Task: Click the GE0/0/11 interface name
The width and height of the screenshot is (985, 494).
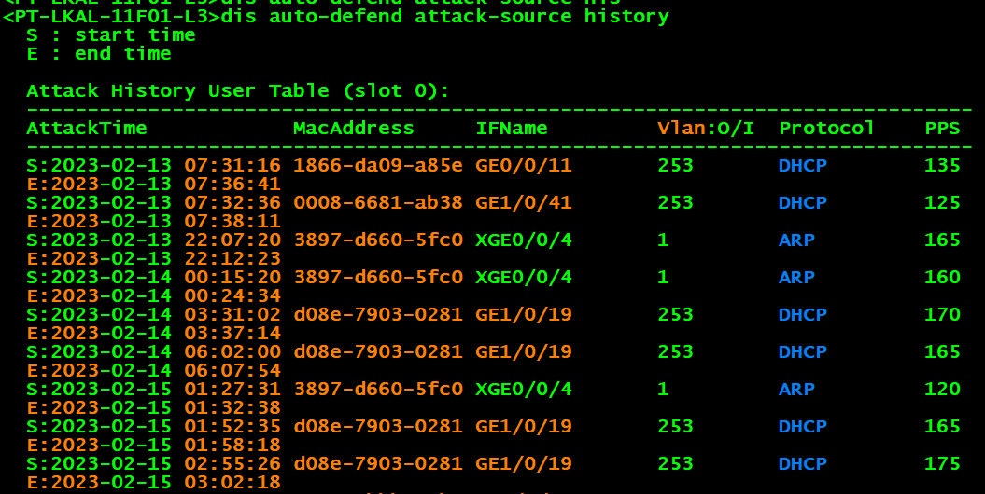Action: coord(523,165)
